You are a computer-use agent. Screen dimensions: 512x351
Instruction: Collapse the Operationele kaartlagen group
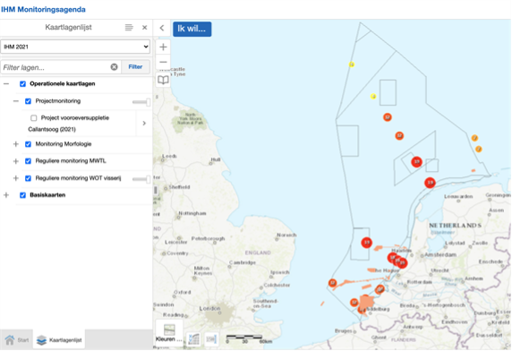coord(6,84)
